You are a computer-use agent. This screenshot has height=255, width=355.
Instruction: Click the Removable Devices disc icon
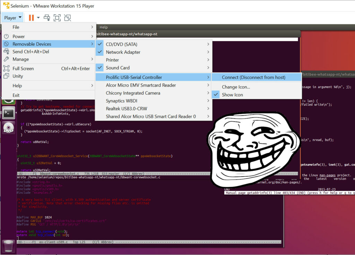click(6, 44)
